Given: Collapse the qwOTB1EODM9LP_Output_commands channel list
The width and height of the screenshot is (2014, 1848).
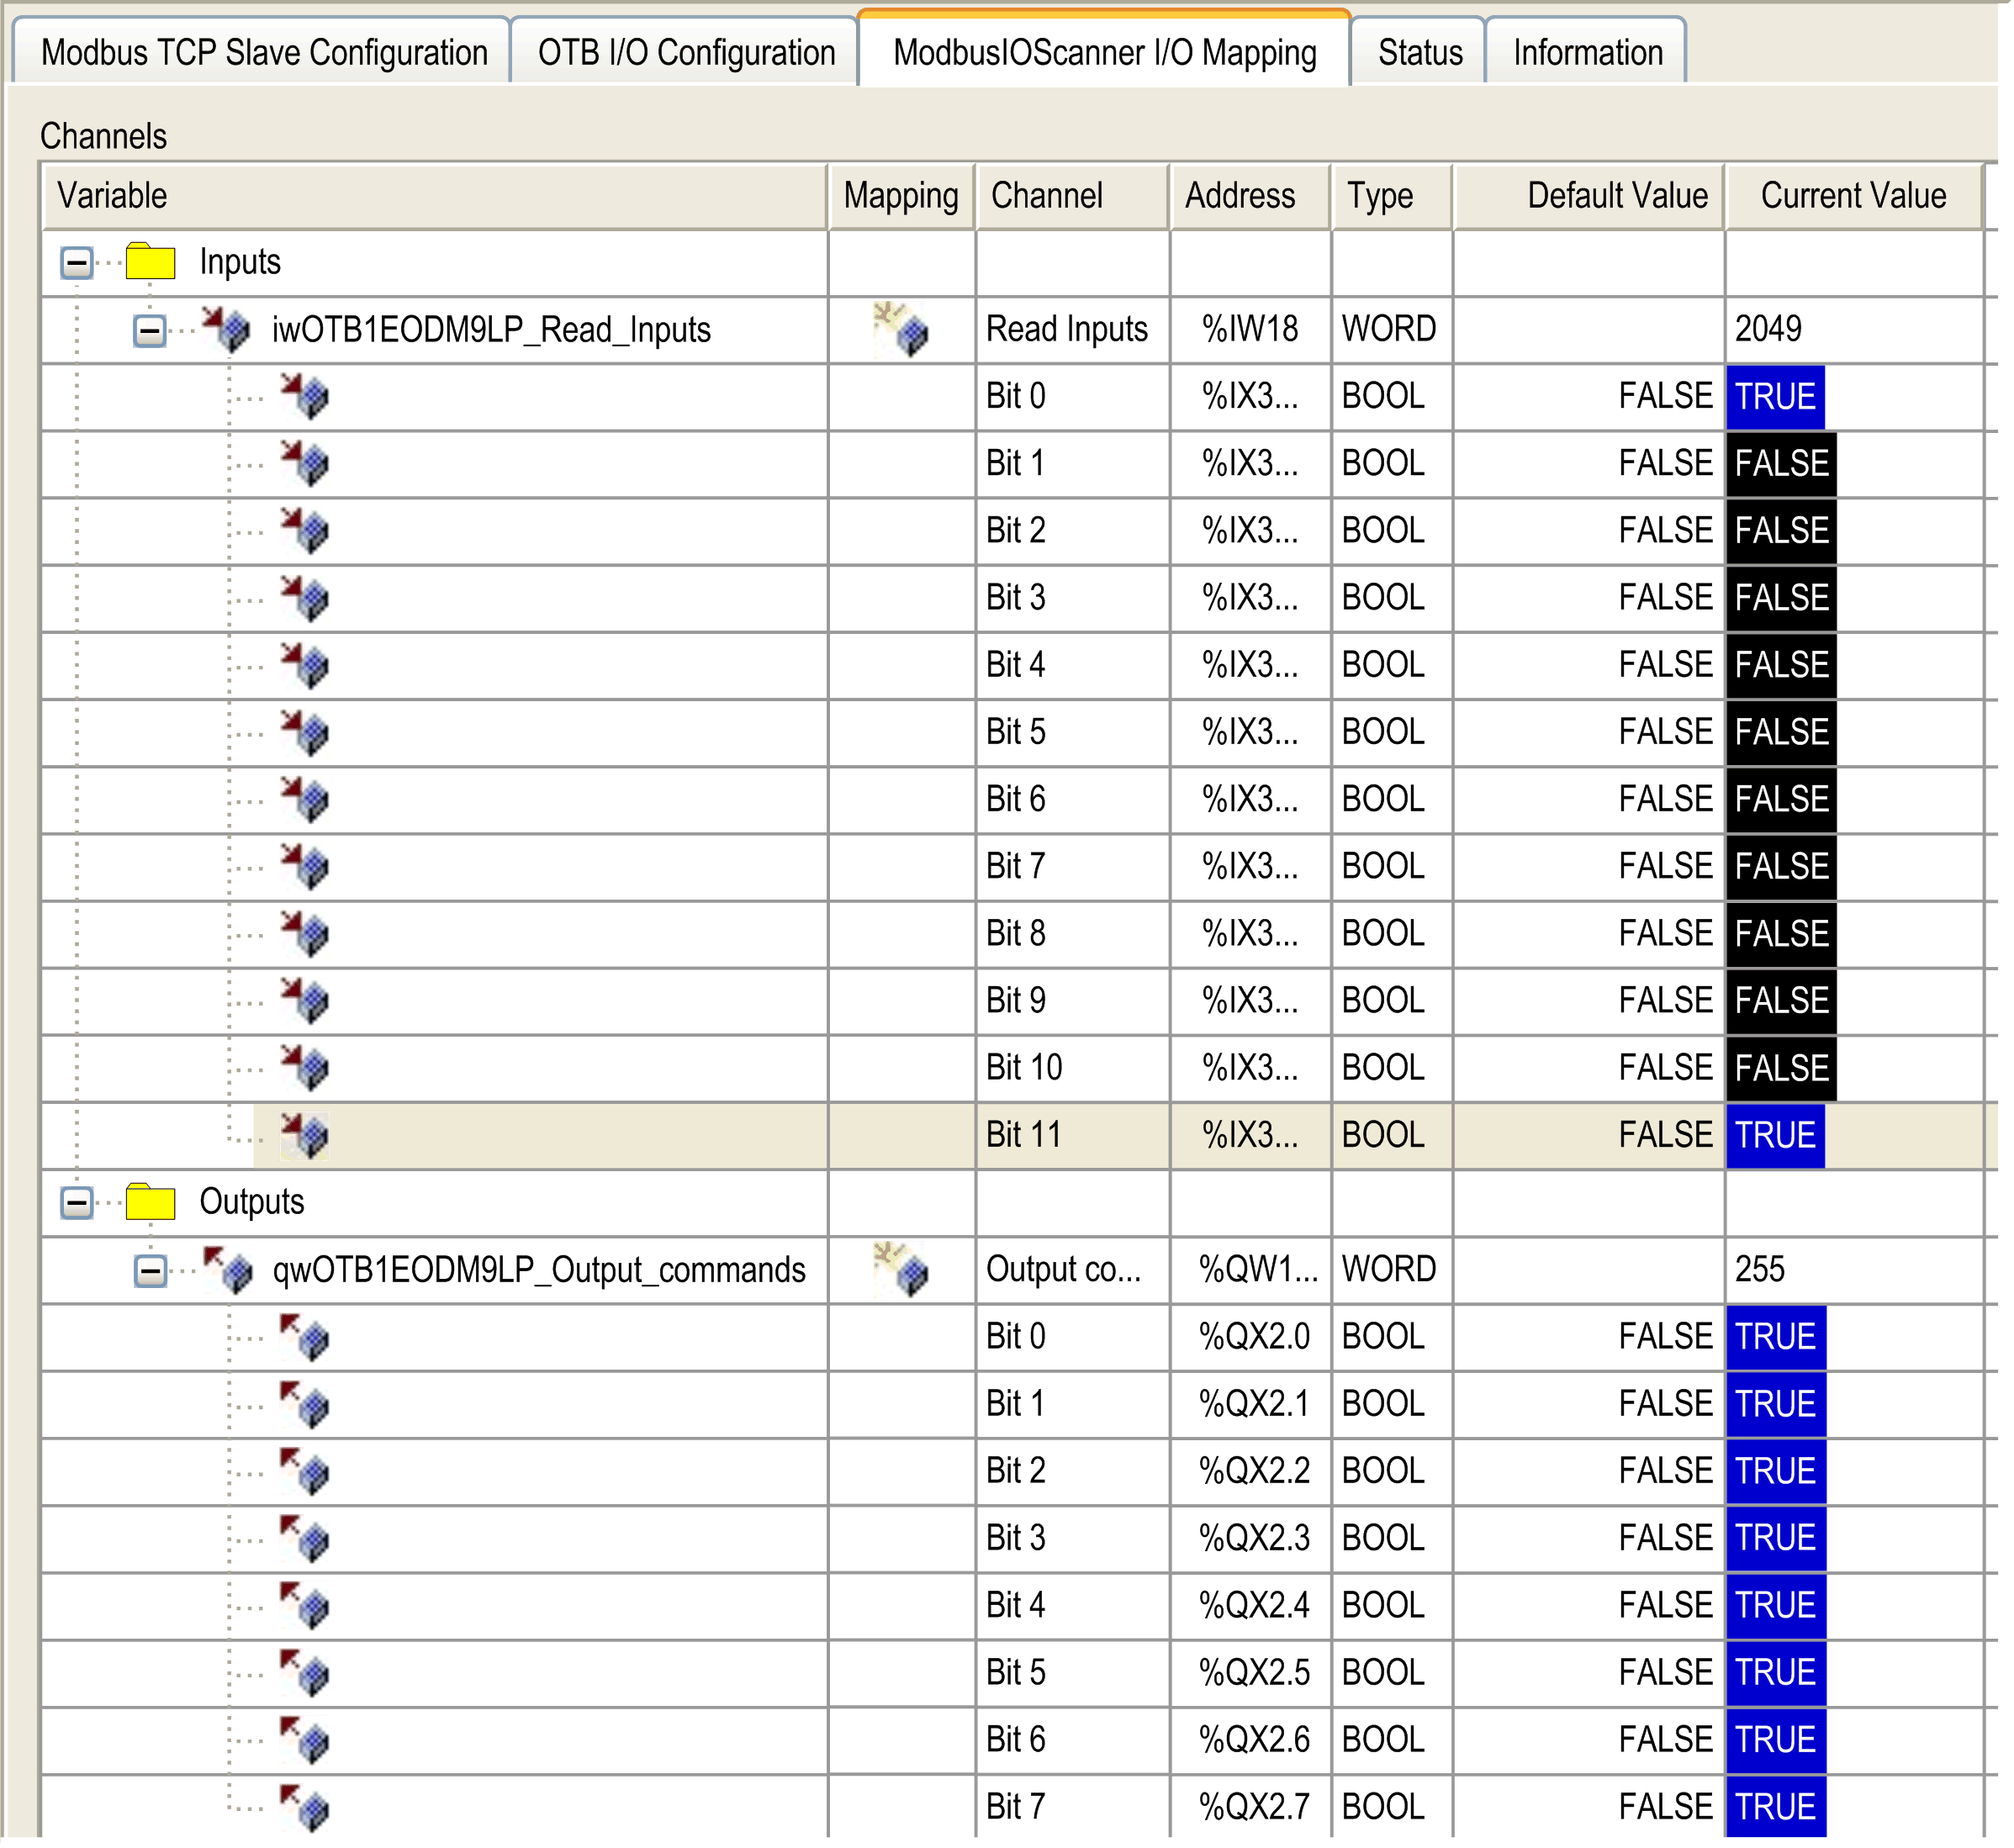Looking at the screenshot, I should coord(150,1270).
